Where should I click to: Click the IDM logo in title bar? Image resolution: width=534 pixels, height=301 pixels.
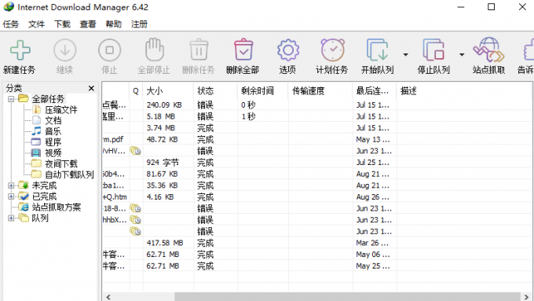pos(9,7)
